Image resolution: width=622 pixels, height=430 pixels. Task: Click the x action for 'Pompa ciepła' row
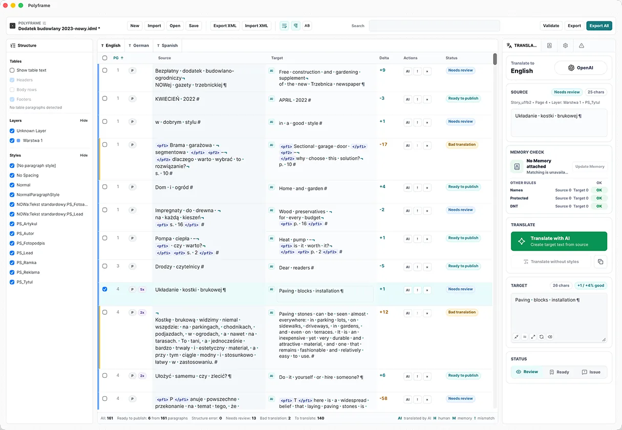pos(427,239)
